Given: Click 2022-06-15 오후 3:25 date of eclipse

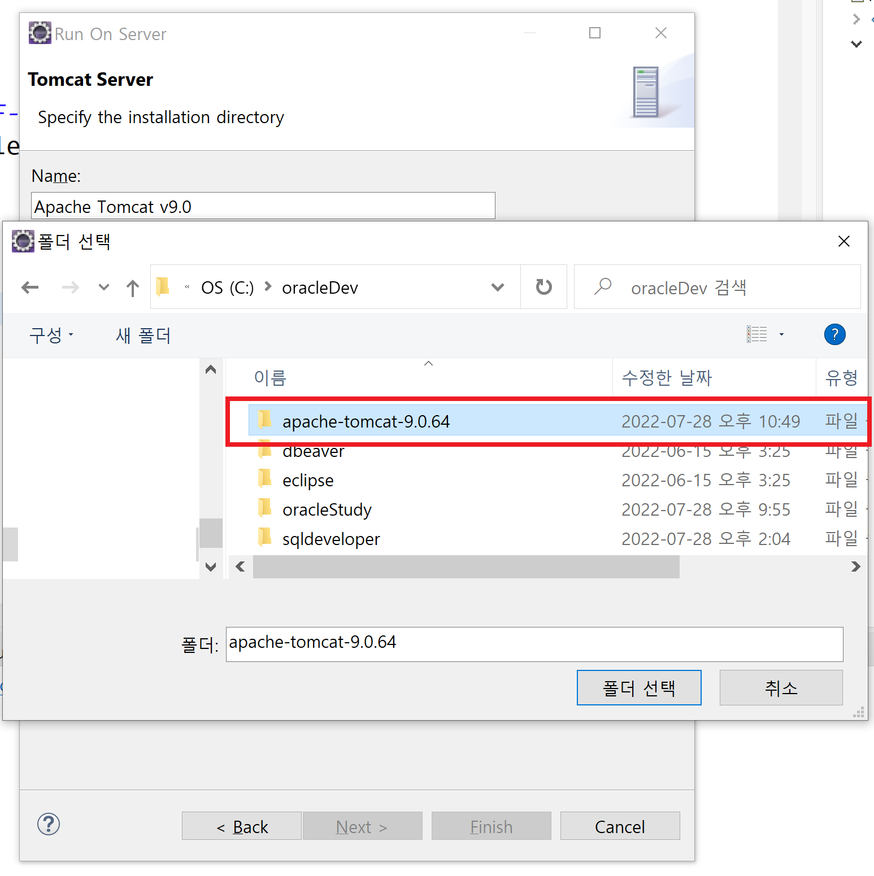Looking at the screenshot, I should point(706,480).
